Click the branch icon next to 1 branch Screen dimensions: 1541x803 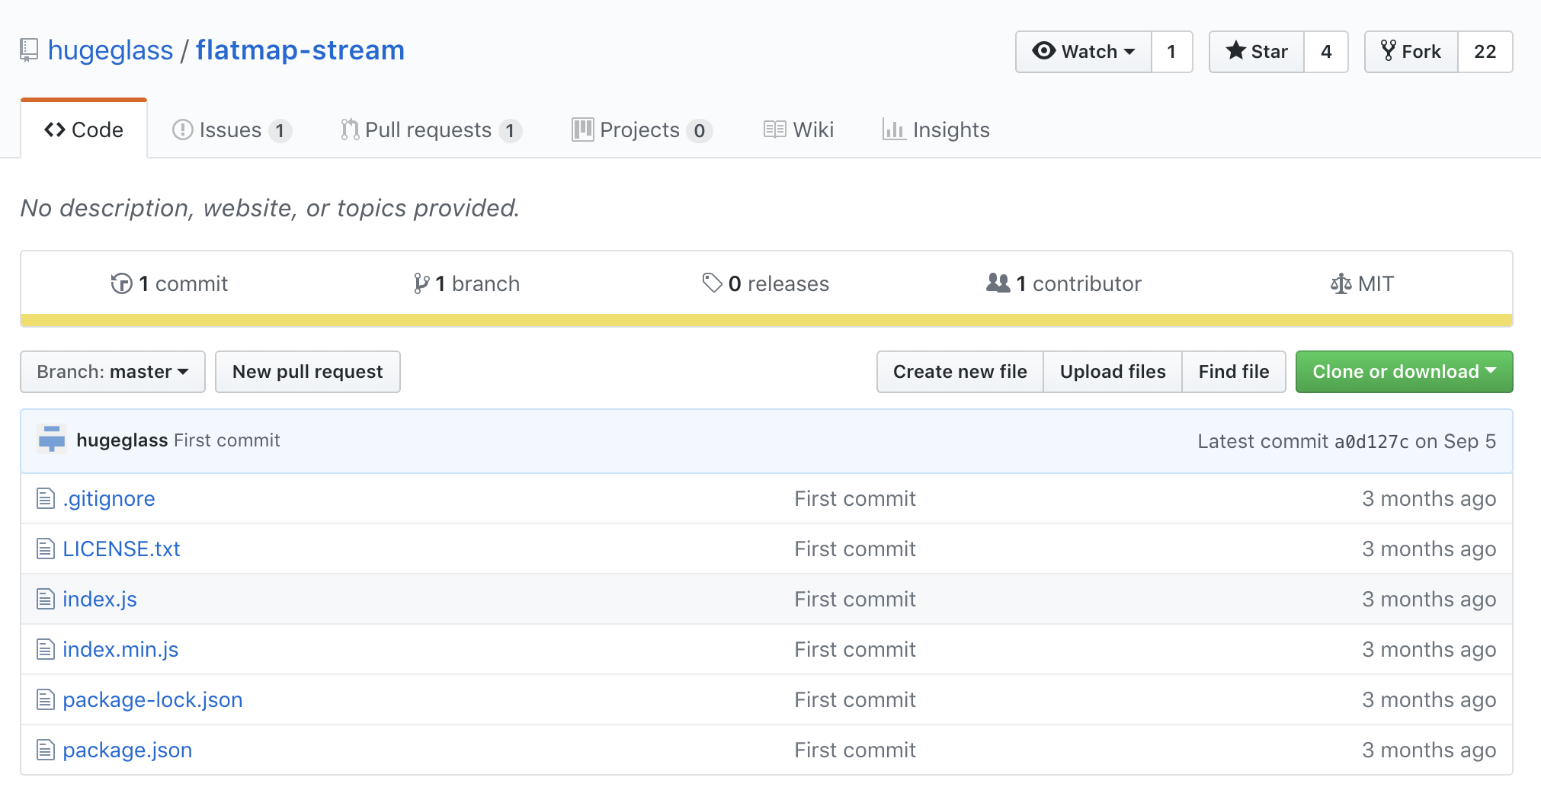[422, 283]
